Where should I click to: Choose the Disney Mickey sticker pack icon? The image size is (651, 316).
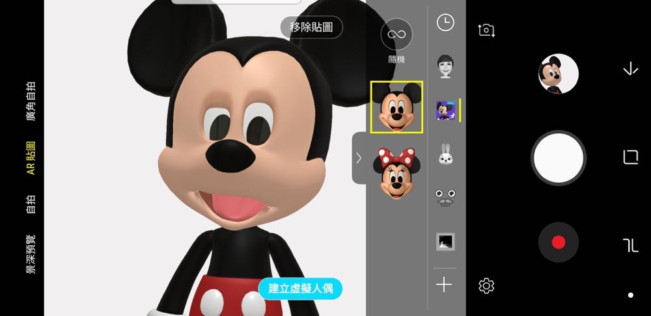point(446,111)
